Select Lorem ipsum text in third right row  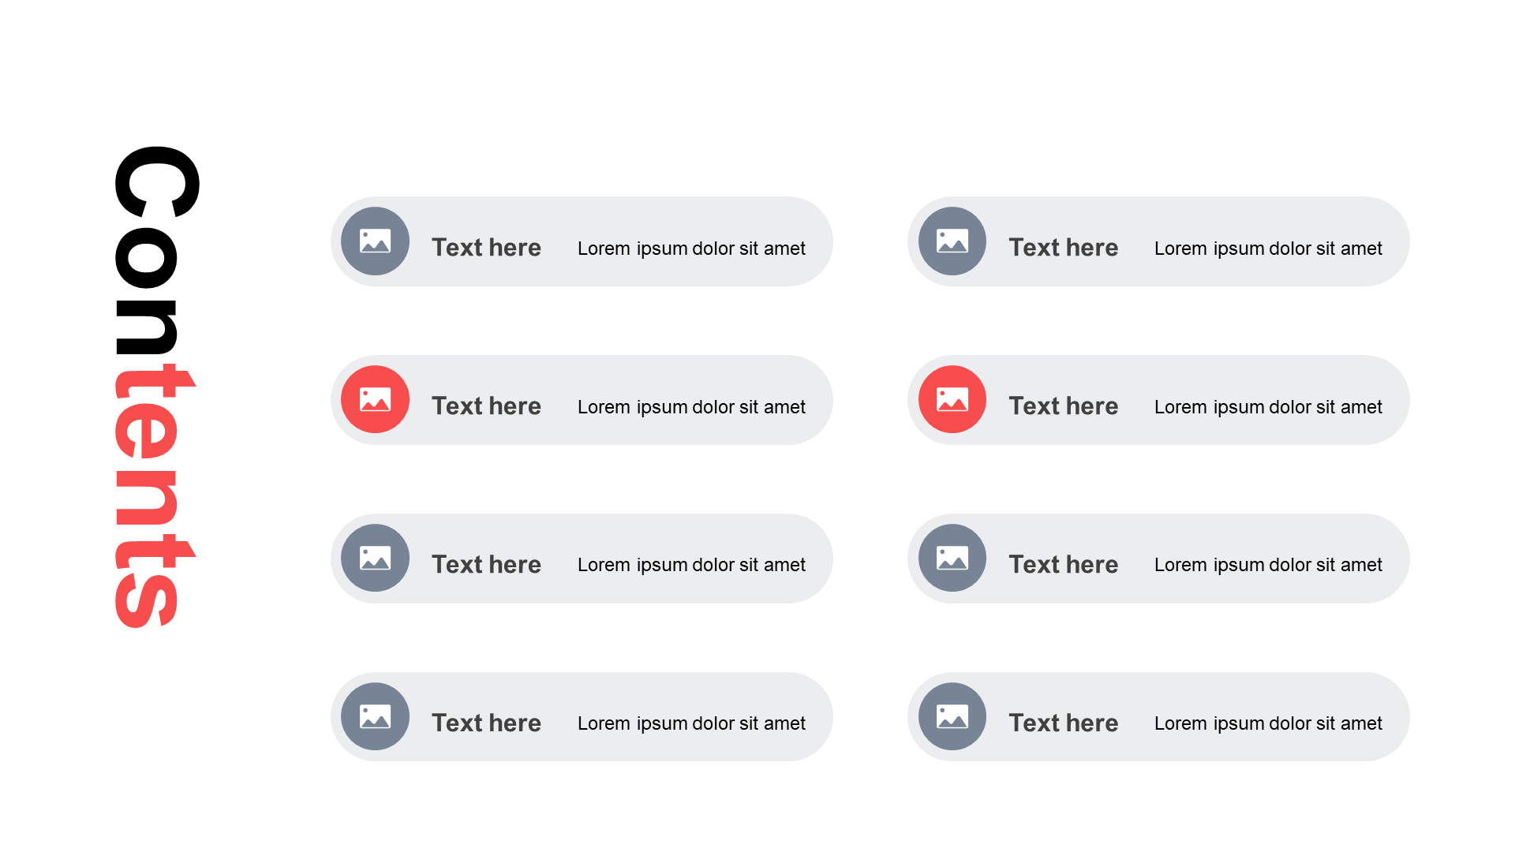click(1268, 565)
